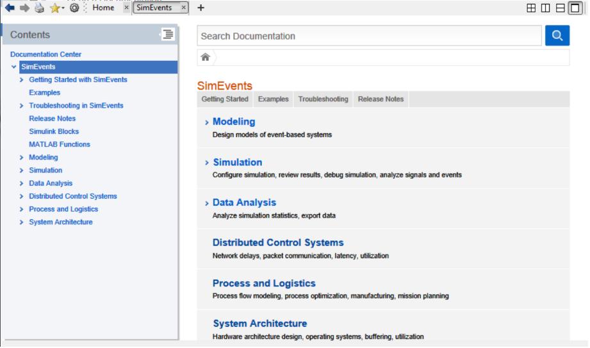Open Process and Logistics in Contents tree
This screenshot has width=590, height=348.
(63, 210)
